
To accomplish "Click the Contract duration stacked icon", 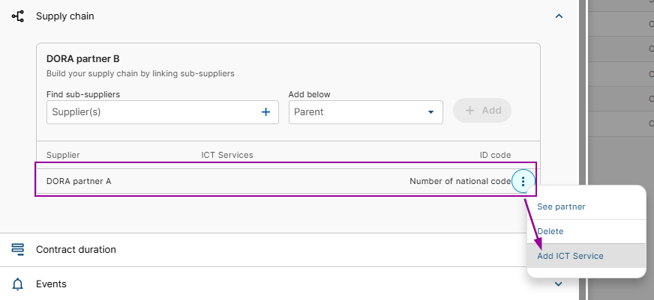I will [x=18, y=250].
